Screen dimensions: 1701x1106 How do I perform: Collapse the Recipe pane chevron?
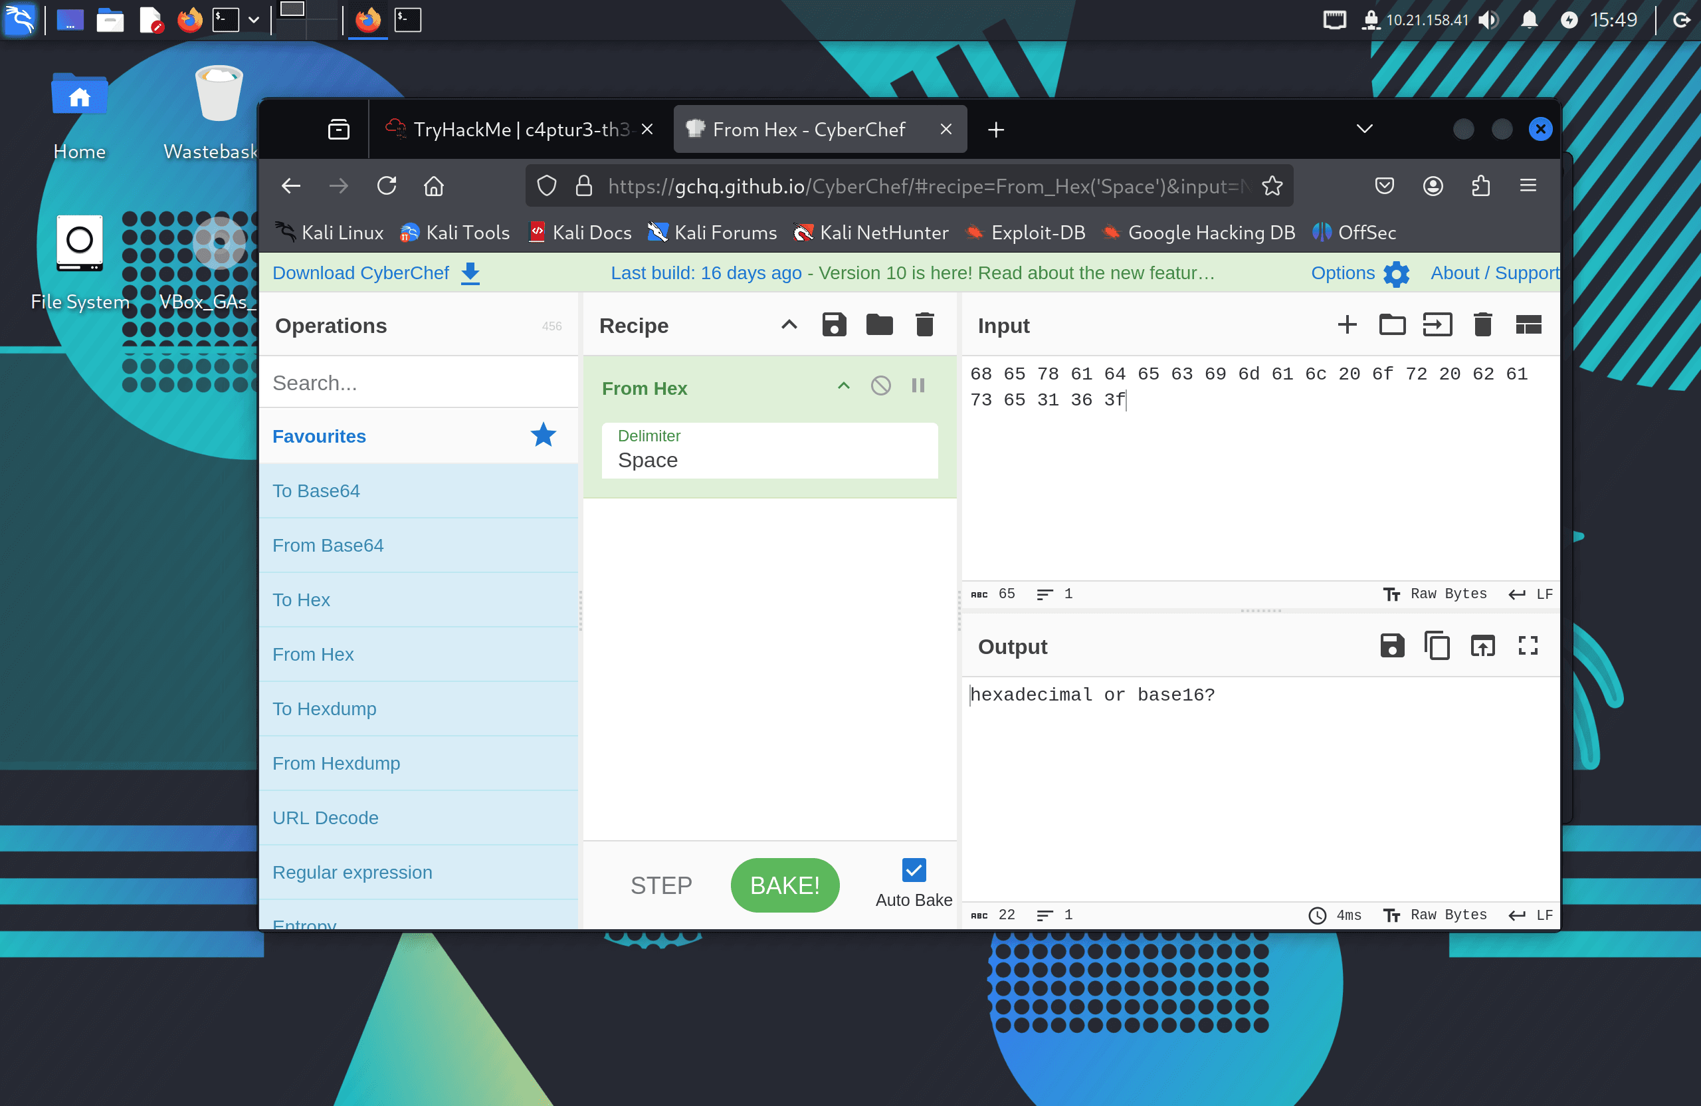788,325
